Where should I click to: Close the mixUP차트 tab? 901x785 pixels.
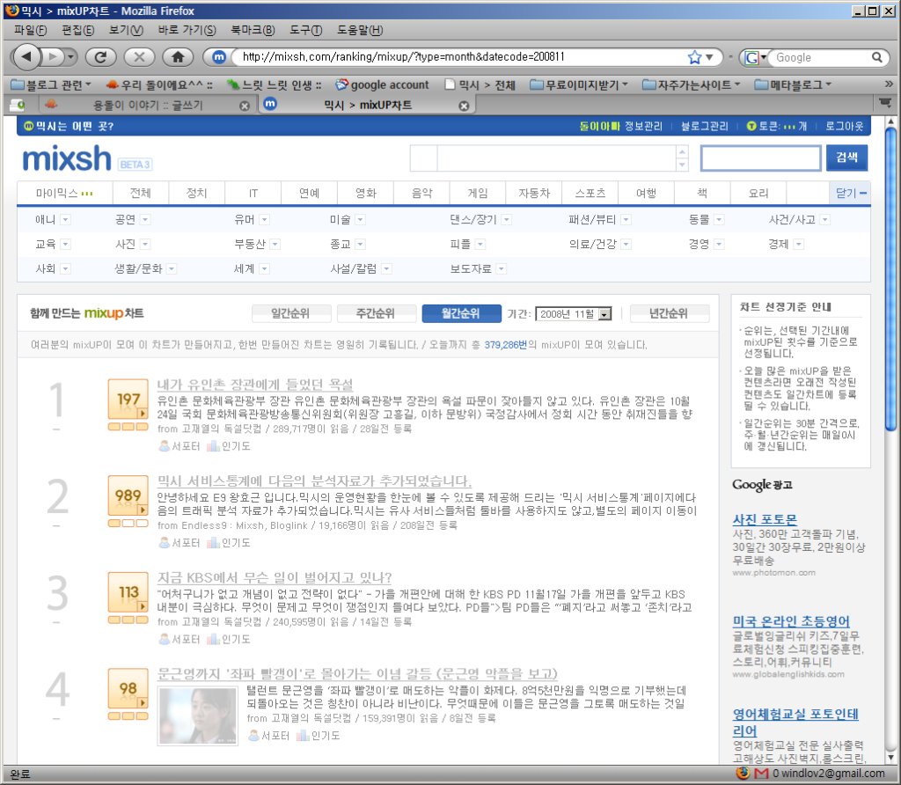pos(464,106)
